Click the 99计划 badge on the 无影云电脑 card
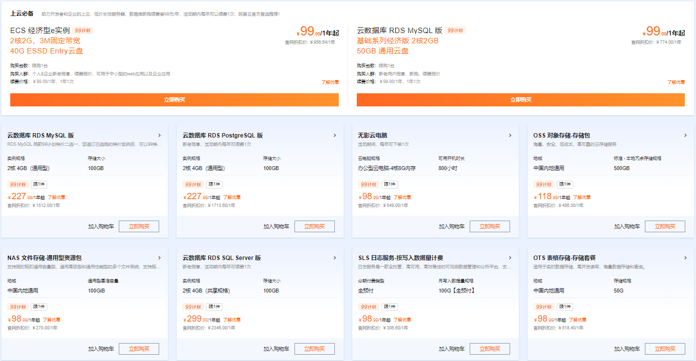696x361 pixels. pyautogui.click(x=368, y=185)
